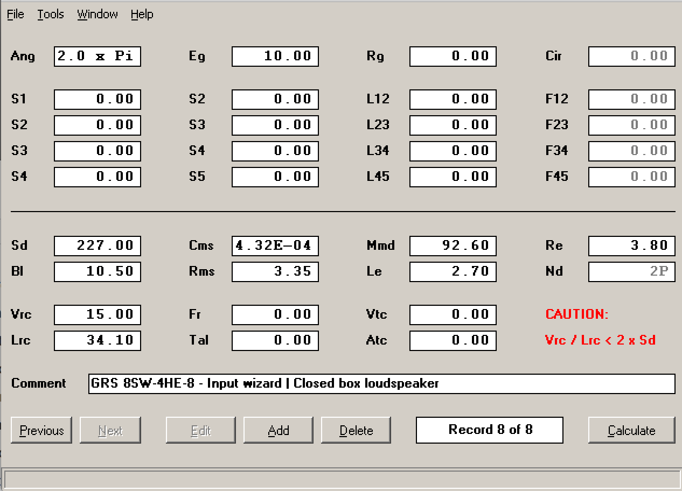
Task: Click the F34 value box
Action: (632, 151)
